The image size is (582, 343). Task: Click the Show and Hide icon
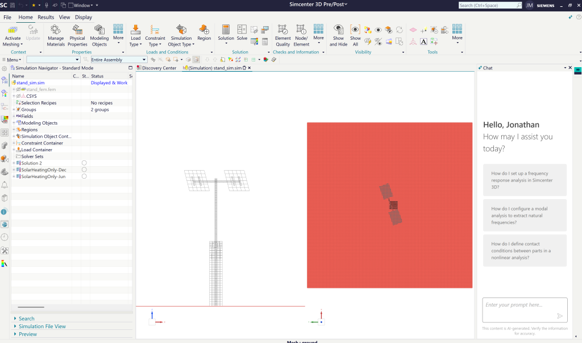[x=338, y=30]
